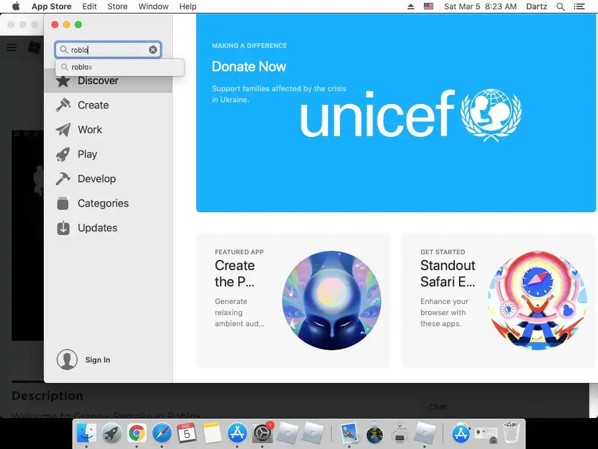Click the Description heading in background window
The image size is (598, 449).
pyautogui.click(x=47, y=396)
